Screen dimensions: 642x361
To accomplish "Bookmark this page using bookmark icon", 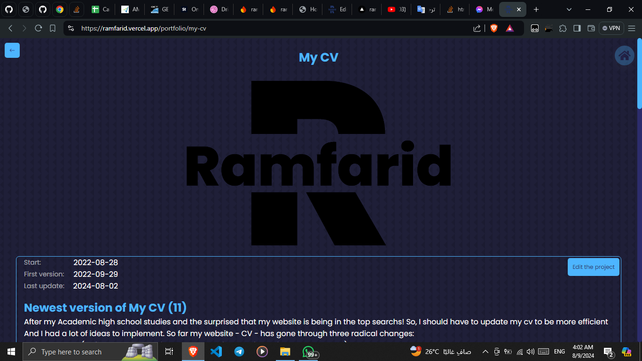I will pyautogui.click(x=53, y=28).
